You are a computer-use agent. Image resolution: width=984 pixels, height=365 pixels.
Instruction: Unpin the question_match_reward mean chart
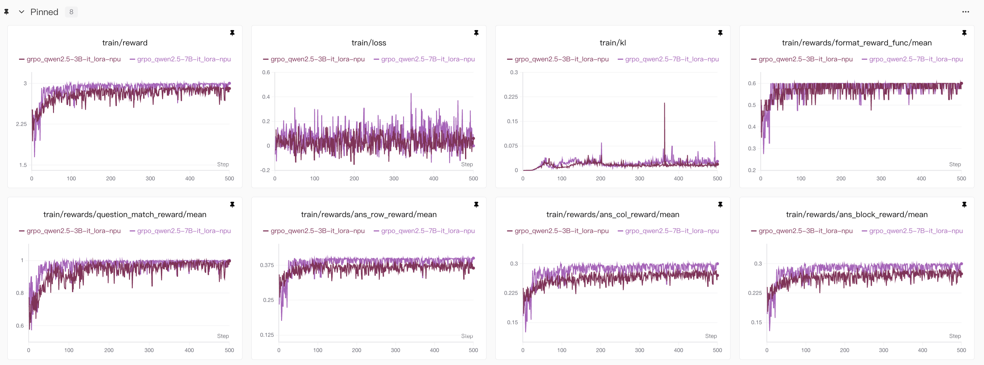232,205
